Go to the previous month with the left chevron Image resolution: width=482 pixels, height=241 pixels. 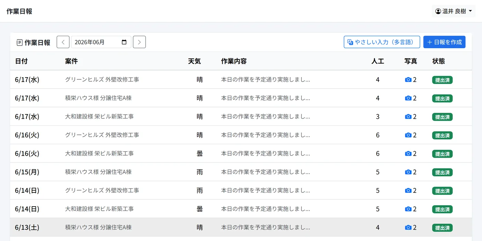tap(63, 42)
